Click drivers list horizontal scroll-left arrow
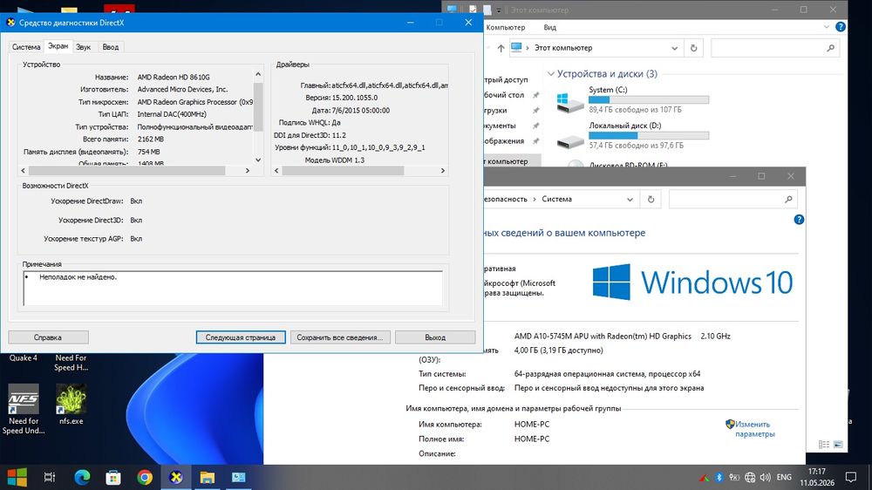Screen dimensions: 872x490 point(277,171)
